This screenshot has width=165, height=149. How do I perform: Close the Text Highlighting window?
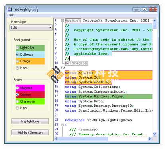click(153, 10)
